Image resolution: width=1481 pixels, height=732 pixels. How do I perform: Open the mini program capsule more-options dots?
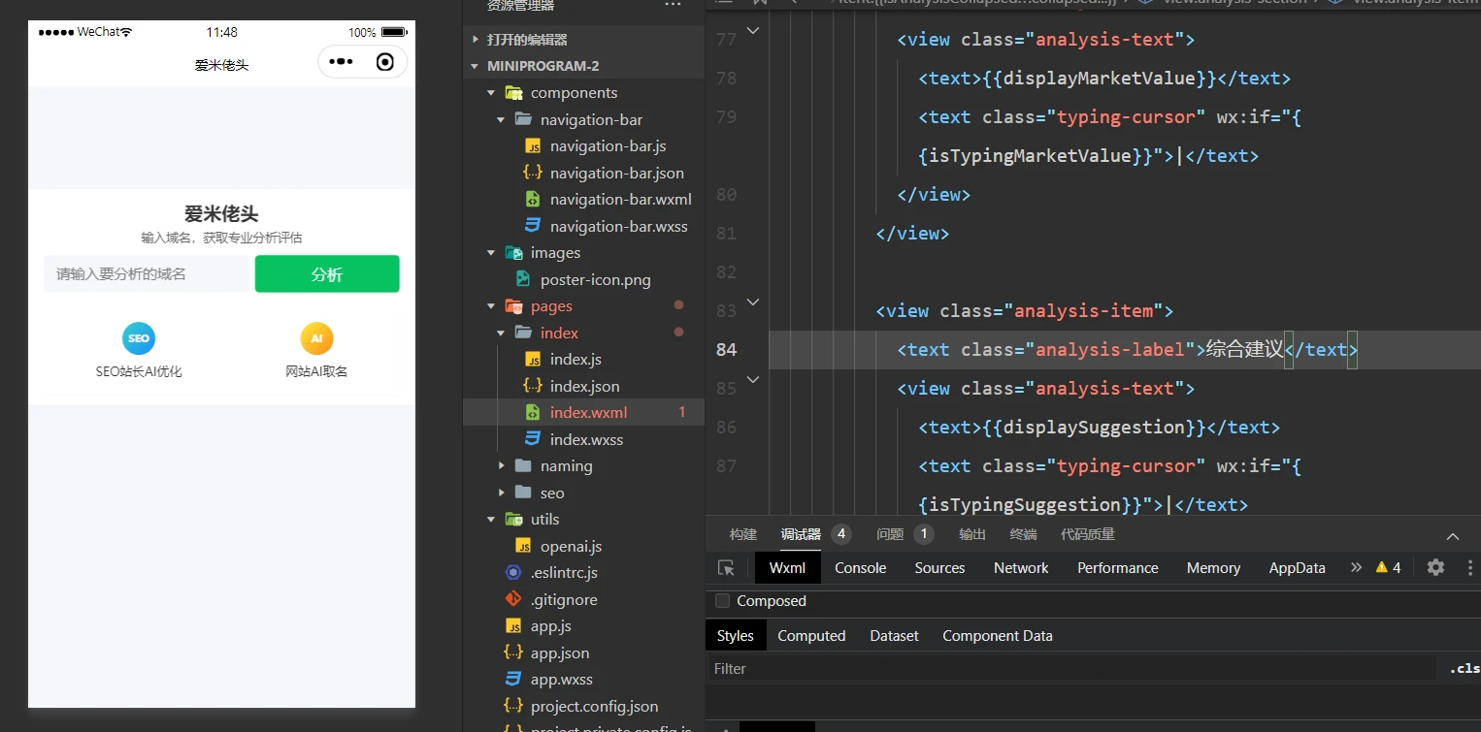tap(341, 62)
